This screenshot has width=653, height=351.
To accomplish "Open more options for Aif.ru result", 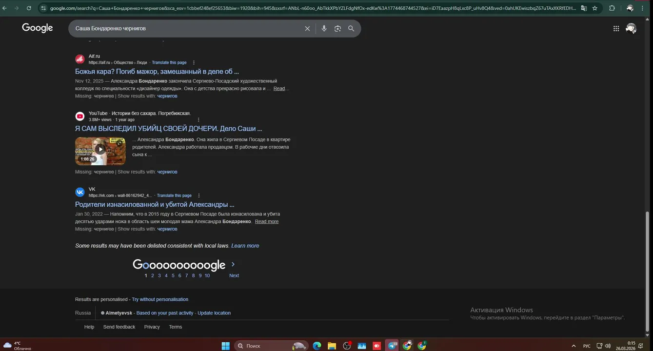I will [x=194, y=63].
